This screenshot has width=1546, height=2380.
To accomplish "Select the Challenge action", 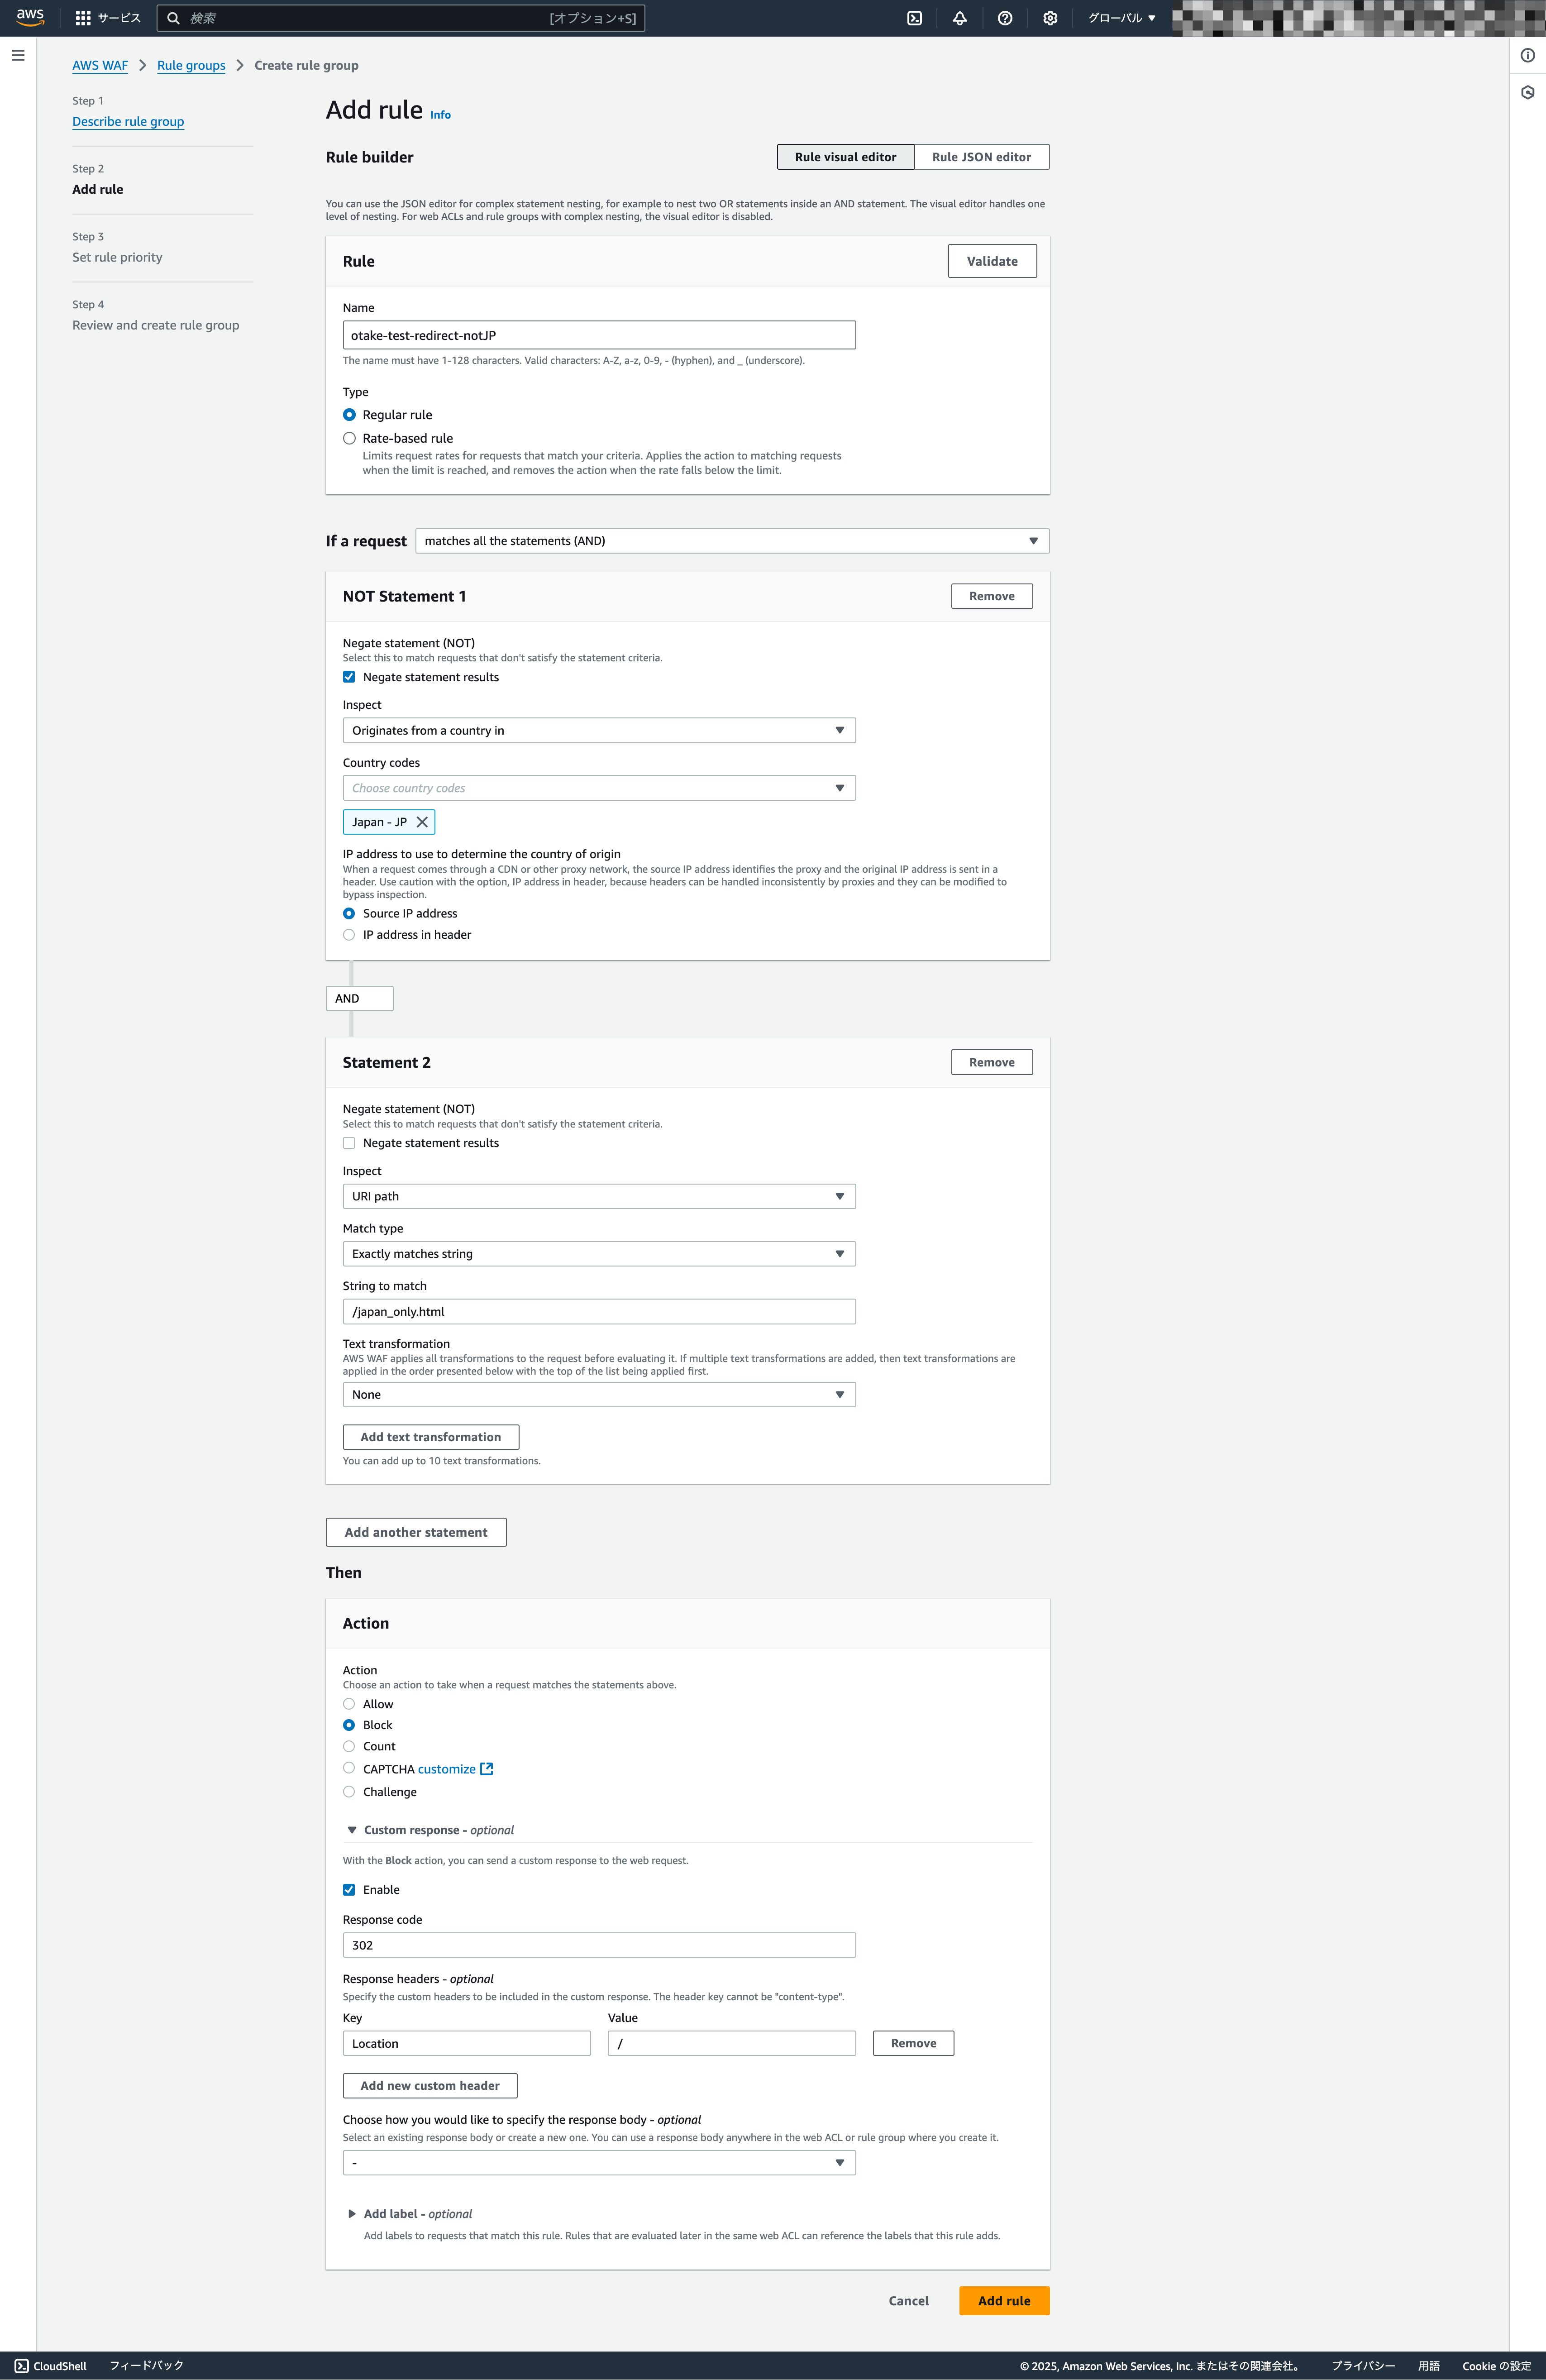I will click(349, 1792).
